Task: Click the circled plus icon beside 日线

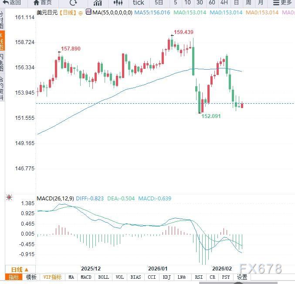Action: click(80, 13)
